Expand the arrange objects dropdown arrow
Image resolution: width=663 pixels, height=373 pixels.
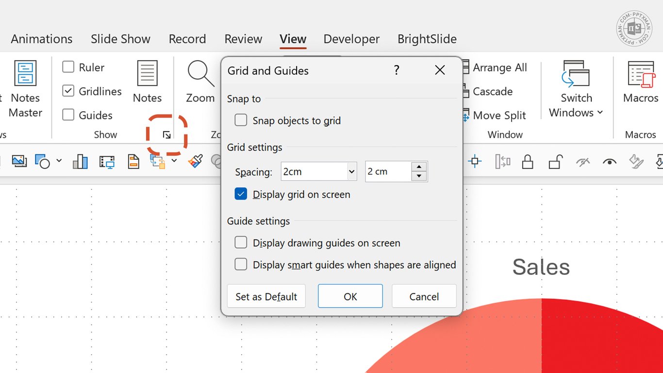pyautogui.click(x=174, y=161)
